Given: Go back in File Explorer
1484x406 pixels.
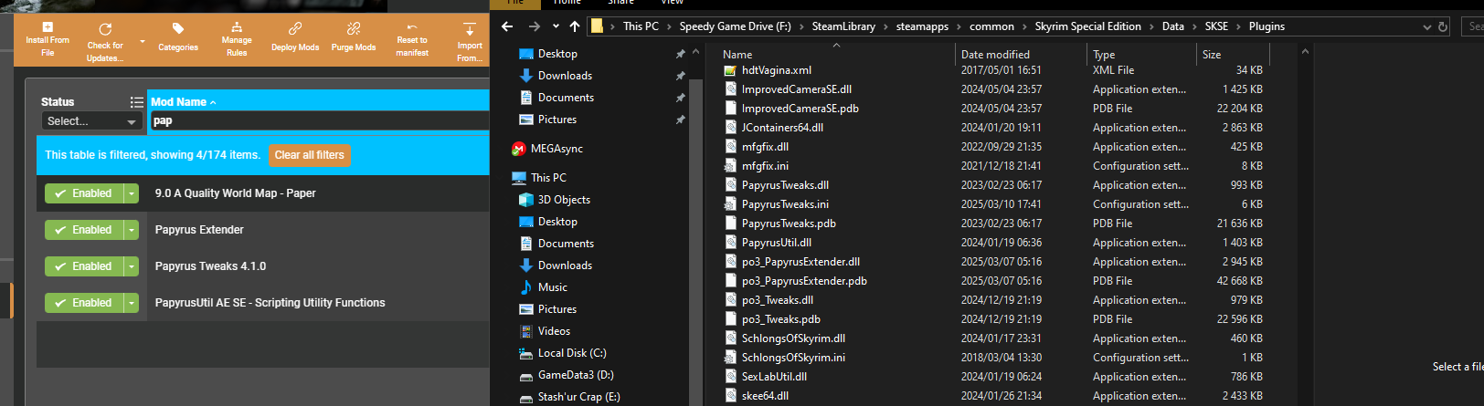Looking at the screenshot, I should 508,26.
